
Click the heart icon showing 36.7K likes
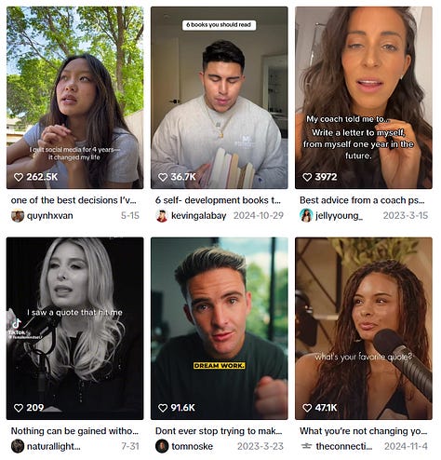point(163,177)
